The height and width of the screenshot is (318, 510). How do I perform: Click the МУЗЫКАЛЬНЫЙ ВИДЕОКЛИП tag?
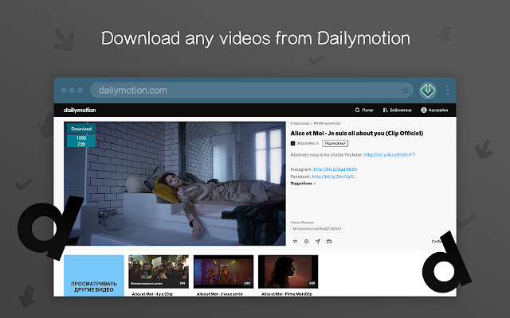click(x=317, y=229)
